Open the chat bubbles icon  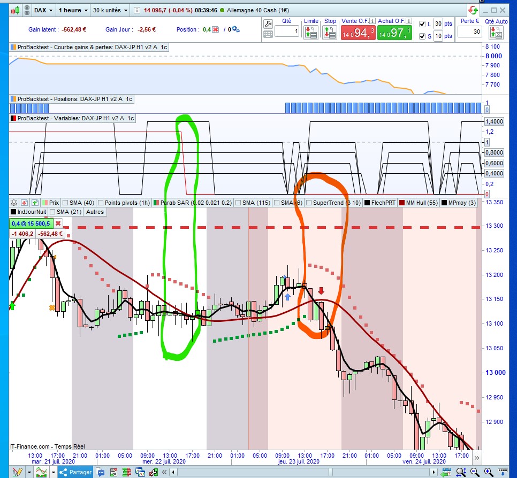point(100,472)
